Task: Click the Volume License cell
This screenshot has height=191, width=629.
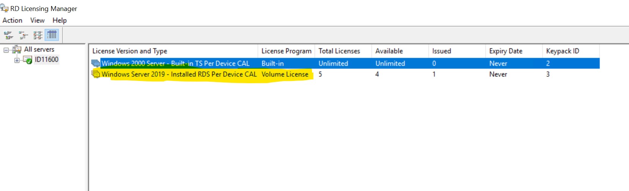Action: pos(285,74)
